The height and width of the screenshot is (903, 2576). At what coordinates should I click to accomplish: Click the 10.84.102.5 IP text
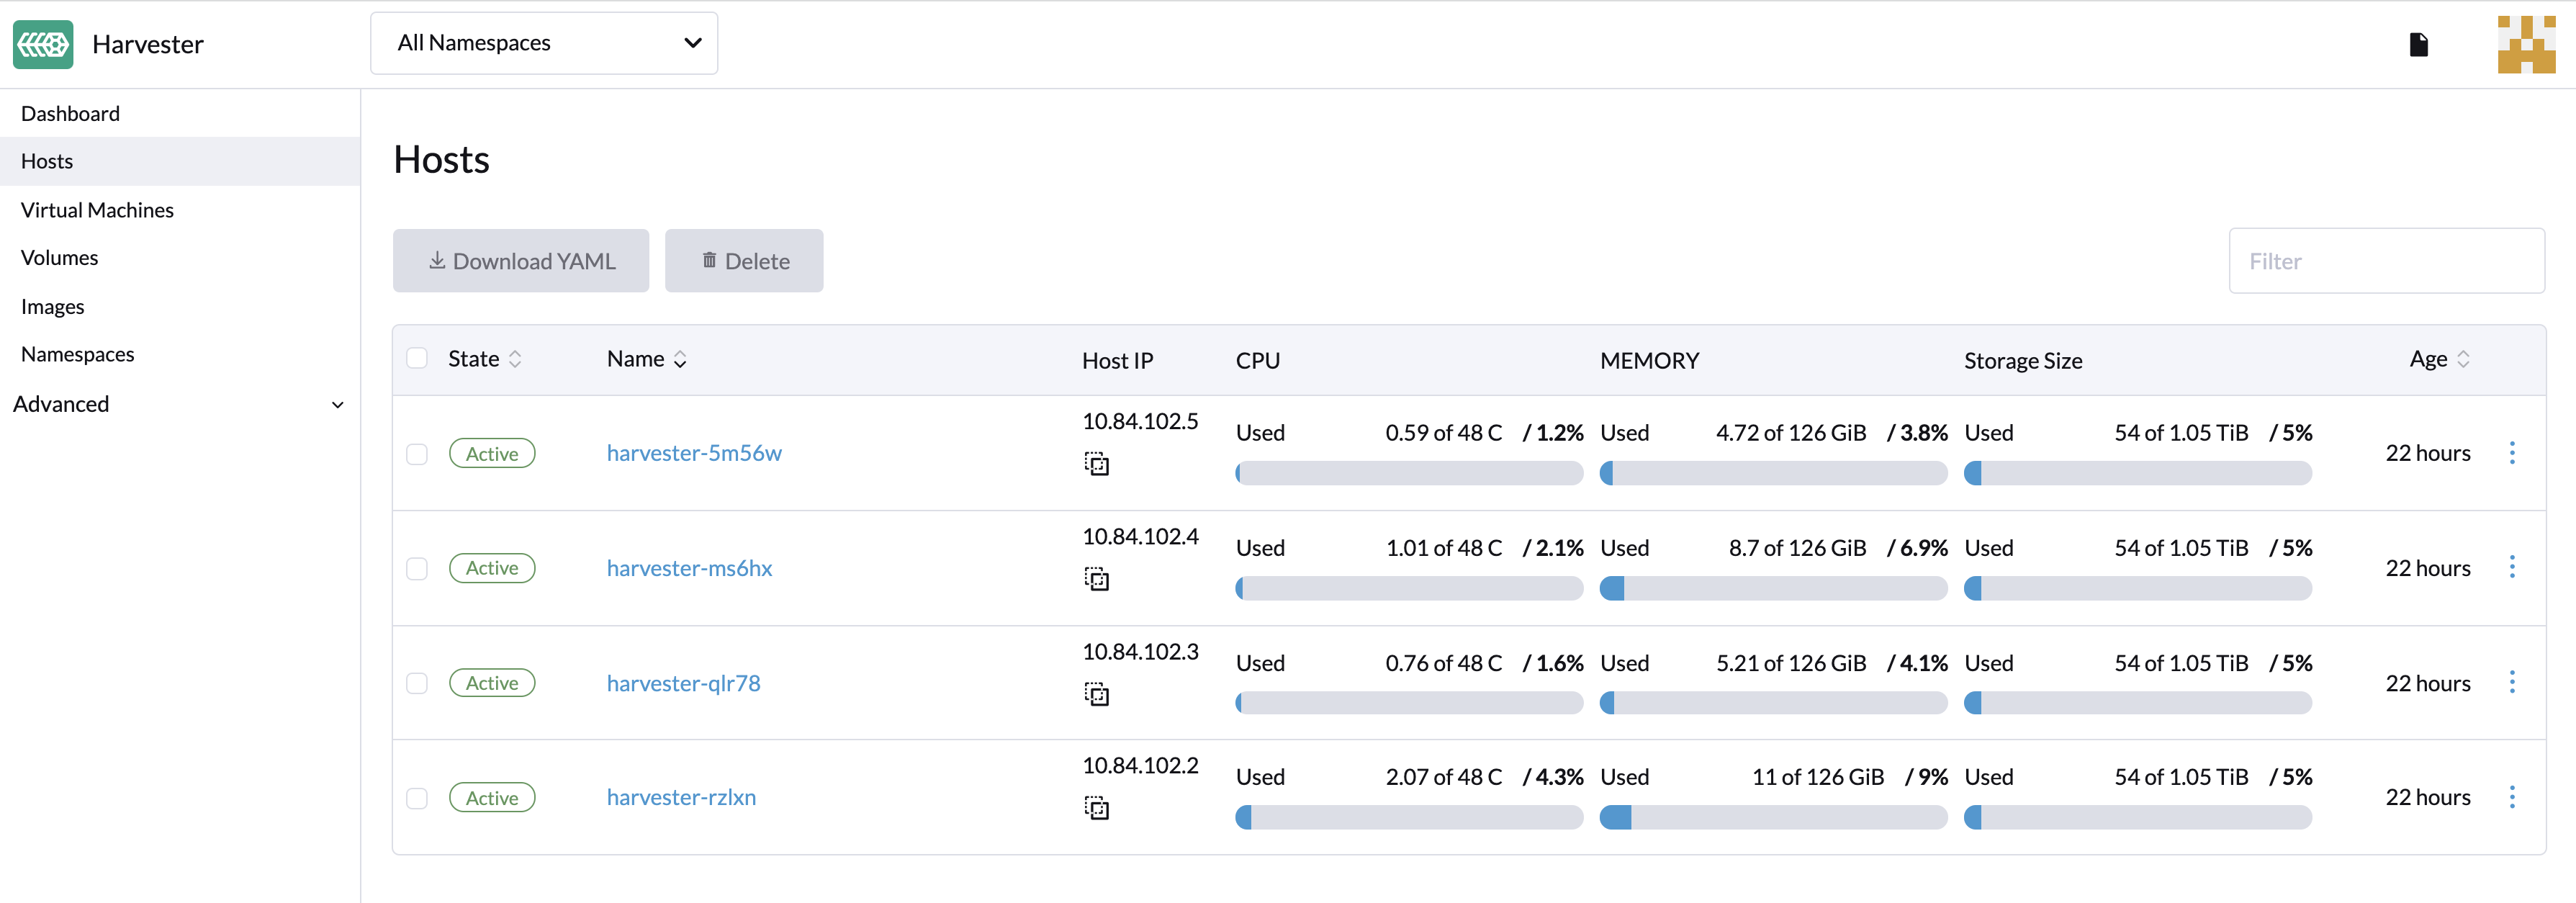pyautogui.click(x=1140, y=421)
